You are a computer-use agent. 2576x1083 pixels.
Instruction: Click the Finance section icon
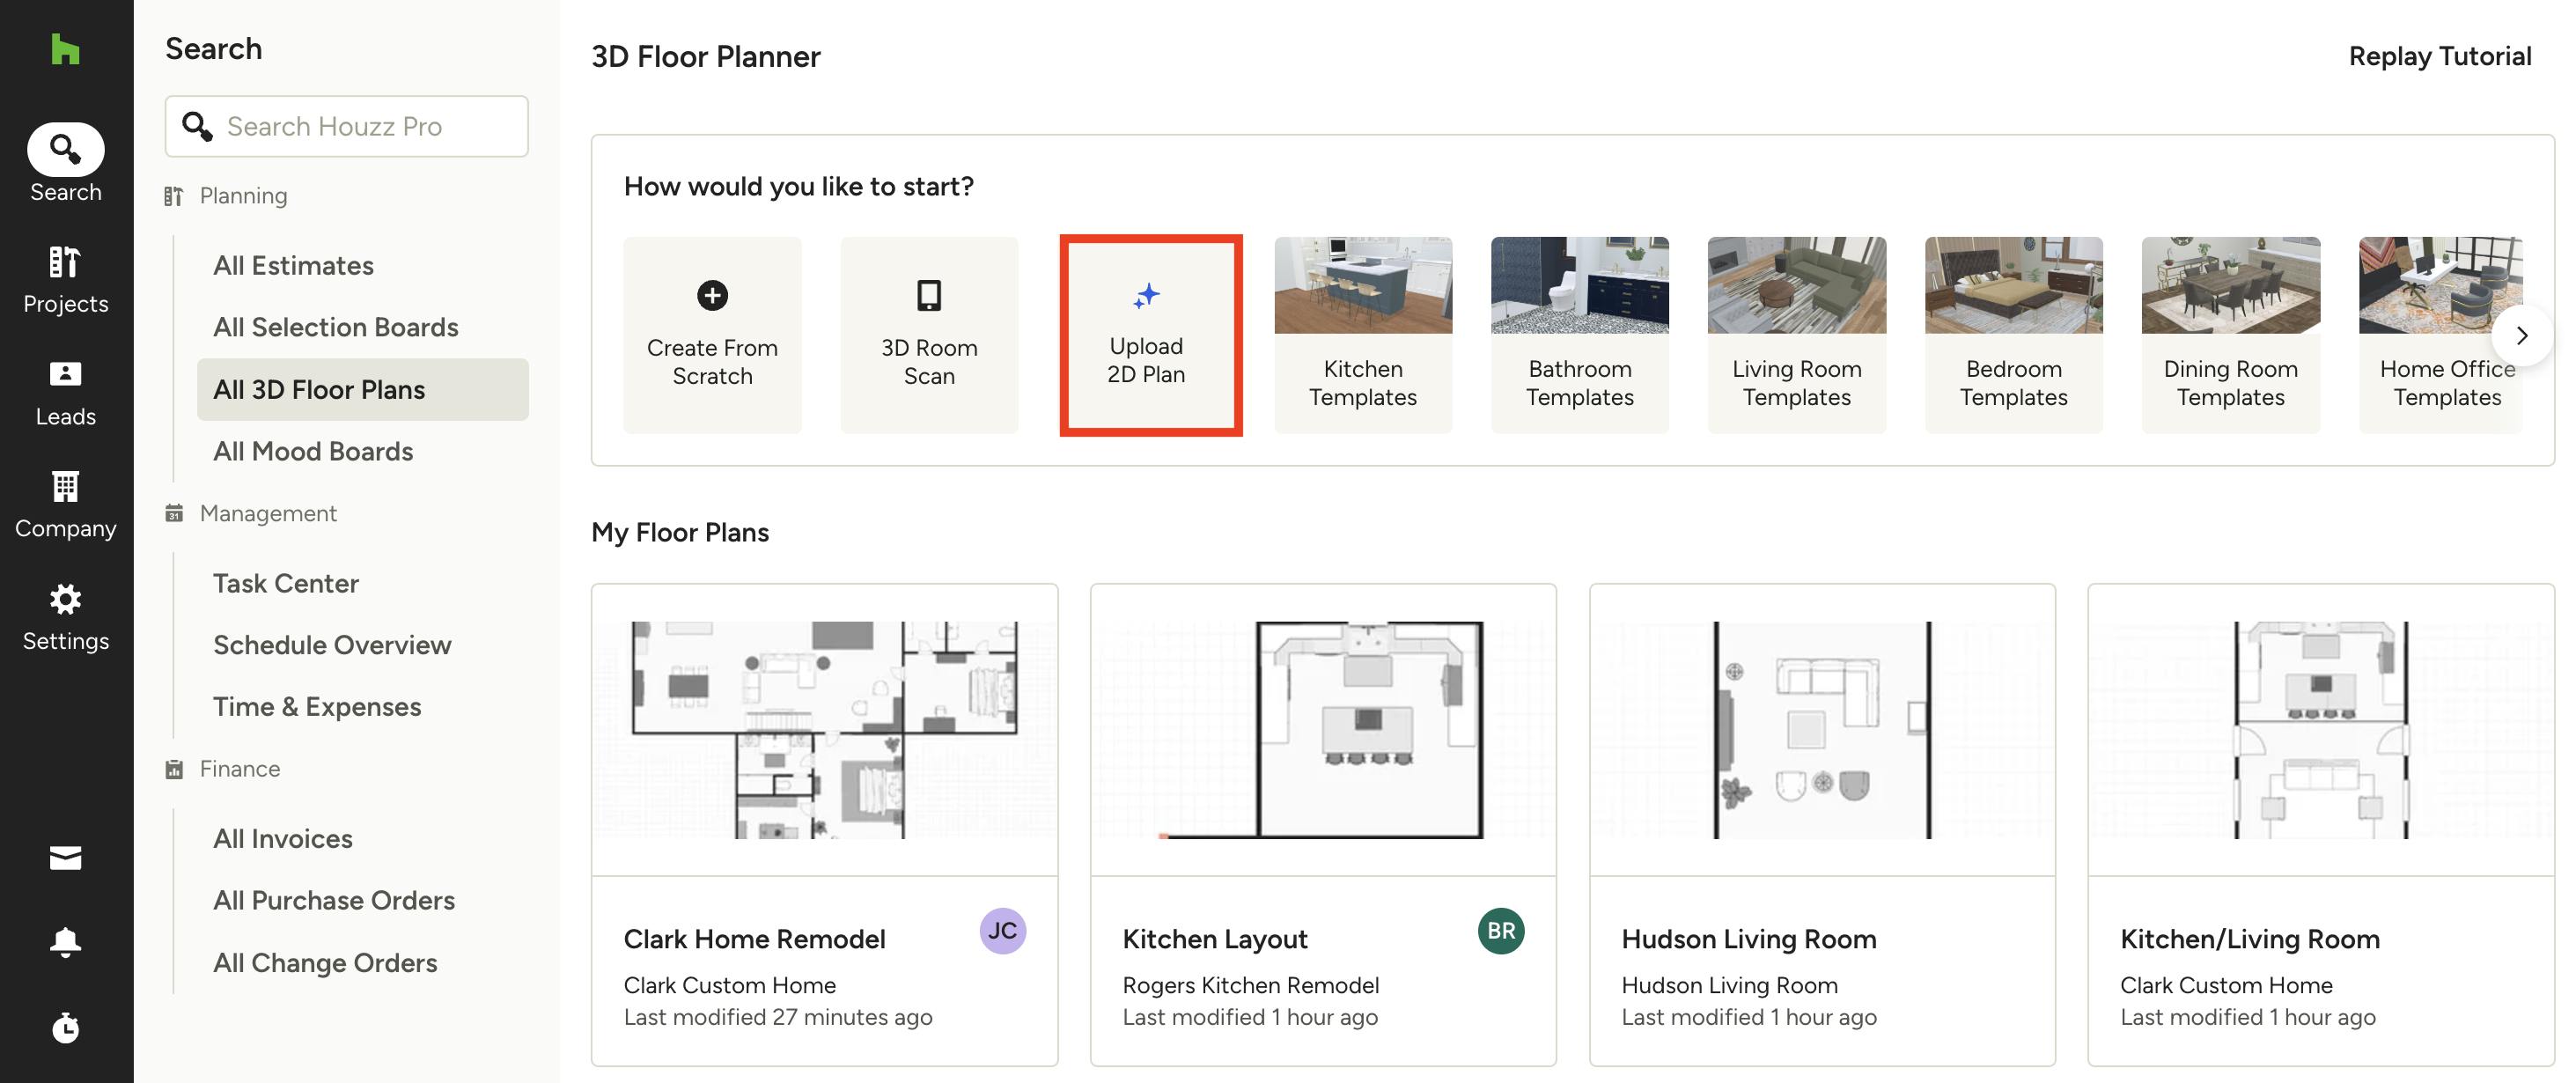pyautogui.click(x=174, y=769)
